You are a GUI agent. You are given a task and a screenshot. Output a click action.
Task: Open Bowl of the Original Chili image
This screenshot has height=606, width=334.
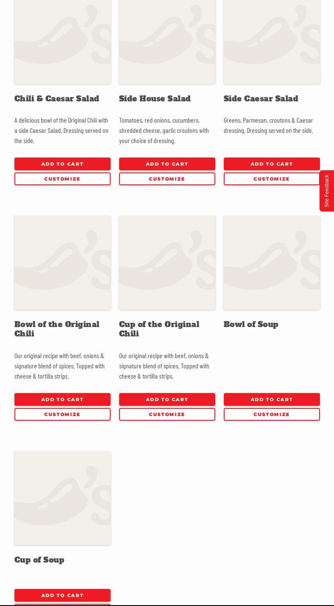pos(62,263)
